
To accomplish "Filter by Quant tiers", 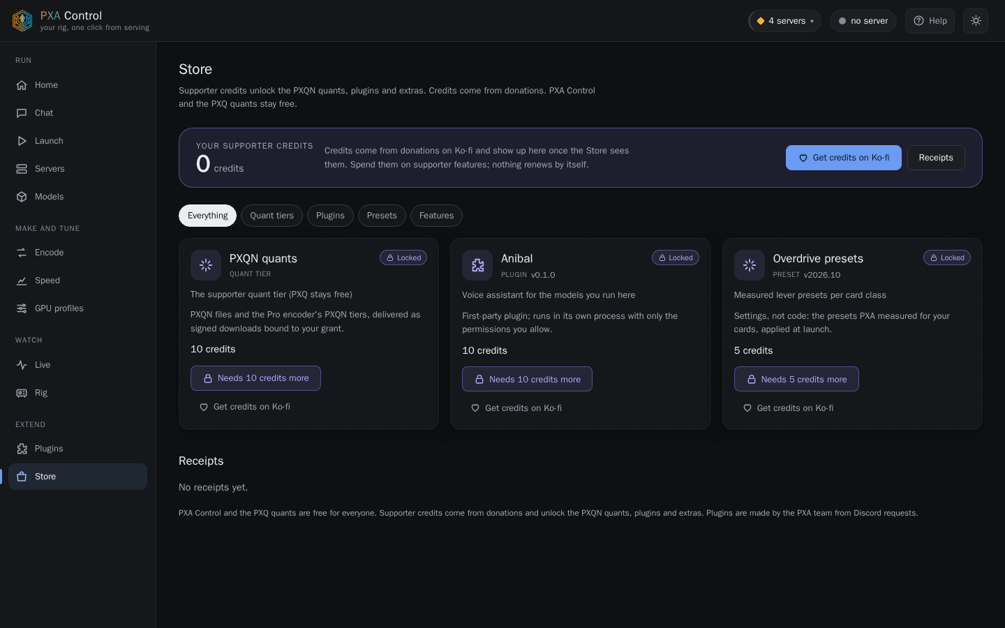I will pos(272,216).
